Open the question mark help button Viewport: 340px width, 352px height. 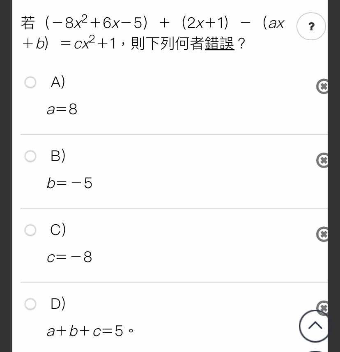(311, 26)
